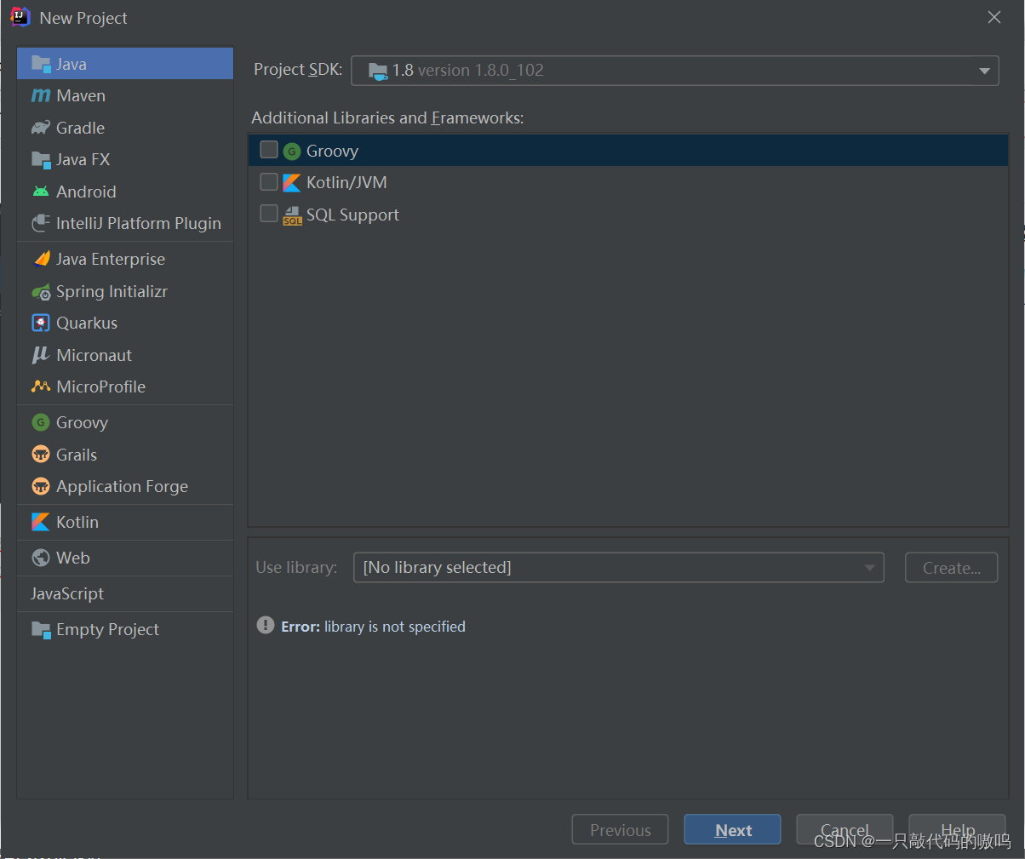Click 'Additional Libraries and Frameworks:' heading
This screenshot has width=1025, height=859.
pyautogui.click(x=387, y=117)
